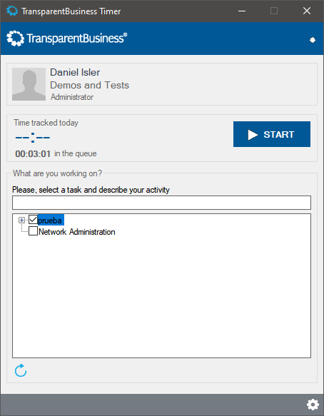Screen dimensions: 324x416
Task: Start time tracking with the START button
Action: pyautogui.click(x=272, y=134)
